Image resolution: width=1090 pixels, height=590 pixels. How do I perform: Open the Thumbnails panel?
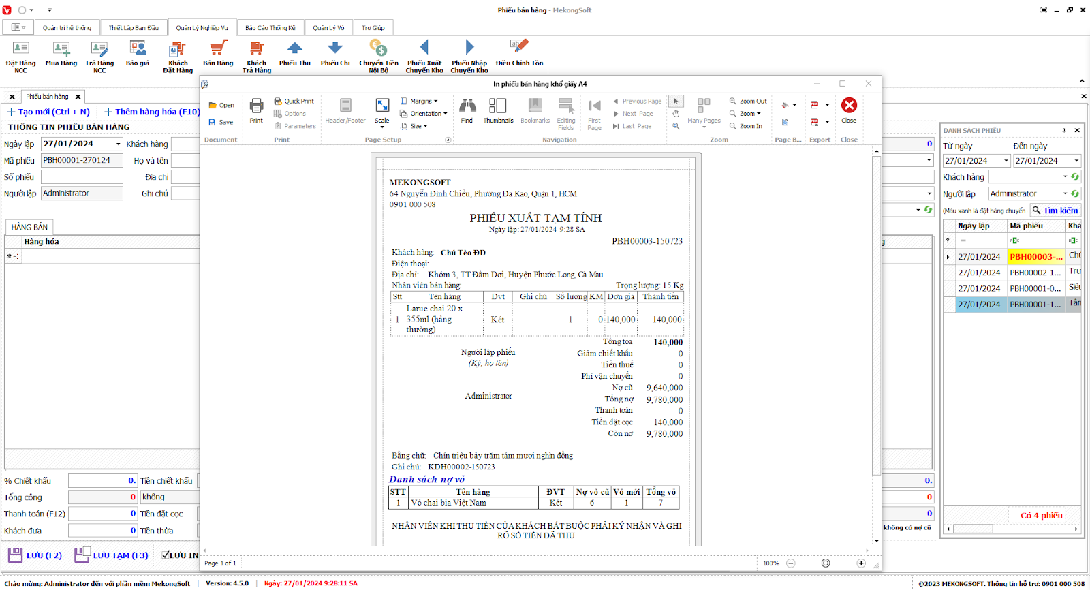498,110
